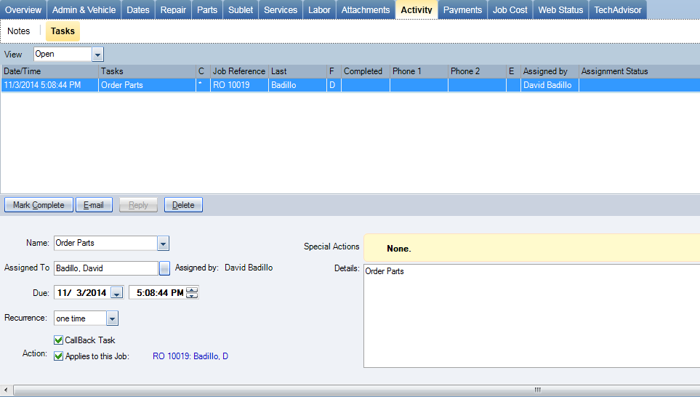Uncheck Applies to this Job checkbox
This screenshot has height=397, width=700.
click(x=59, y=356)
